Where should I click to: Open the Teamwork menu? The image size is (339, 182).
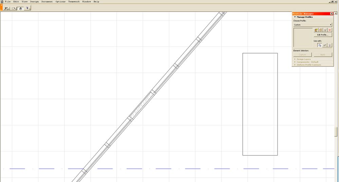(x=74, y=1)
